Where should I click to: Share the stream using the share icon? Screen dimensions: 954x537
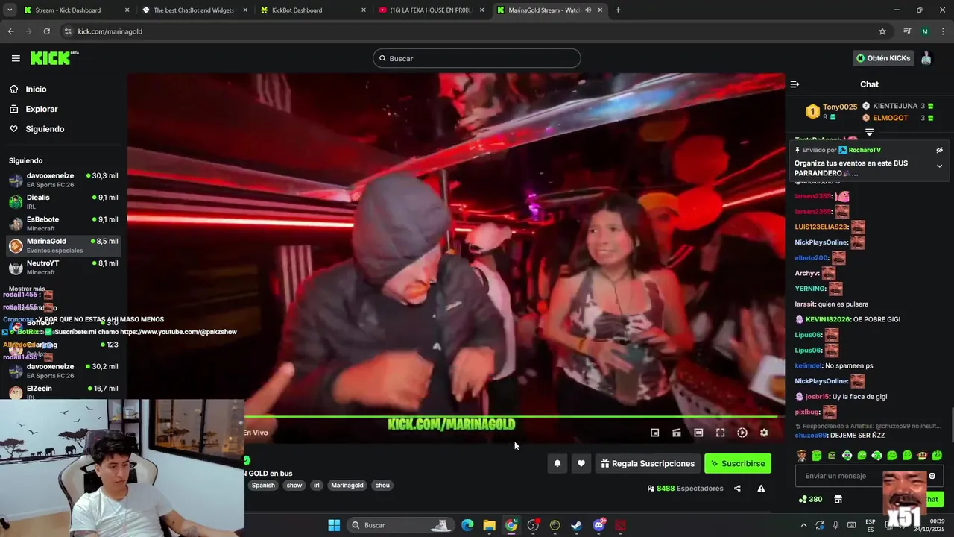[737, 489]
